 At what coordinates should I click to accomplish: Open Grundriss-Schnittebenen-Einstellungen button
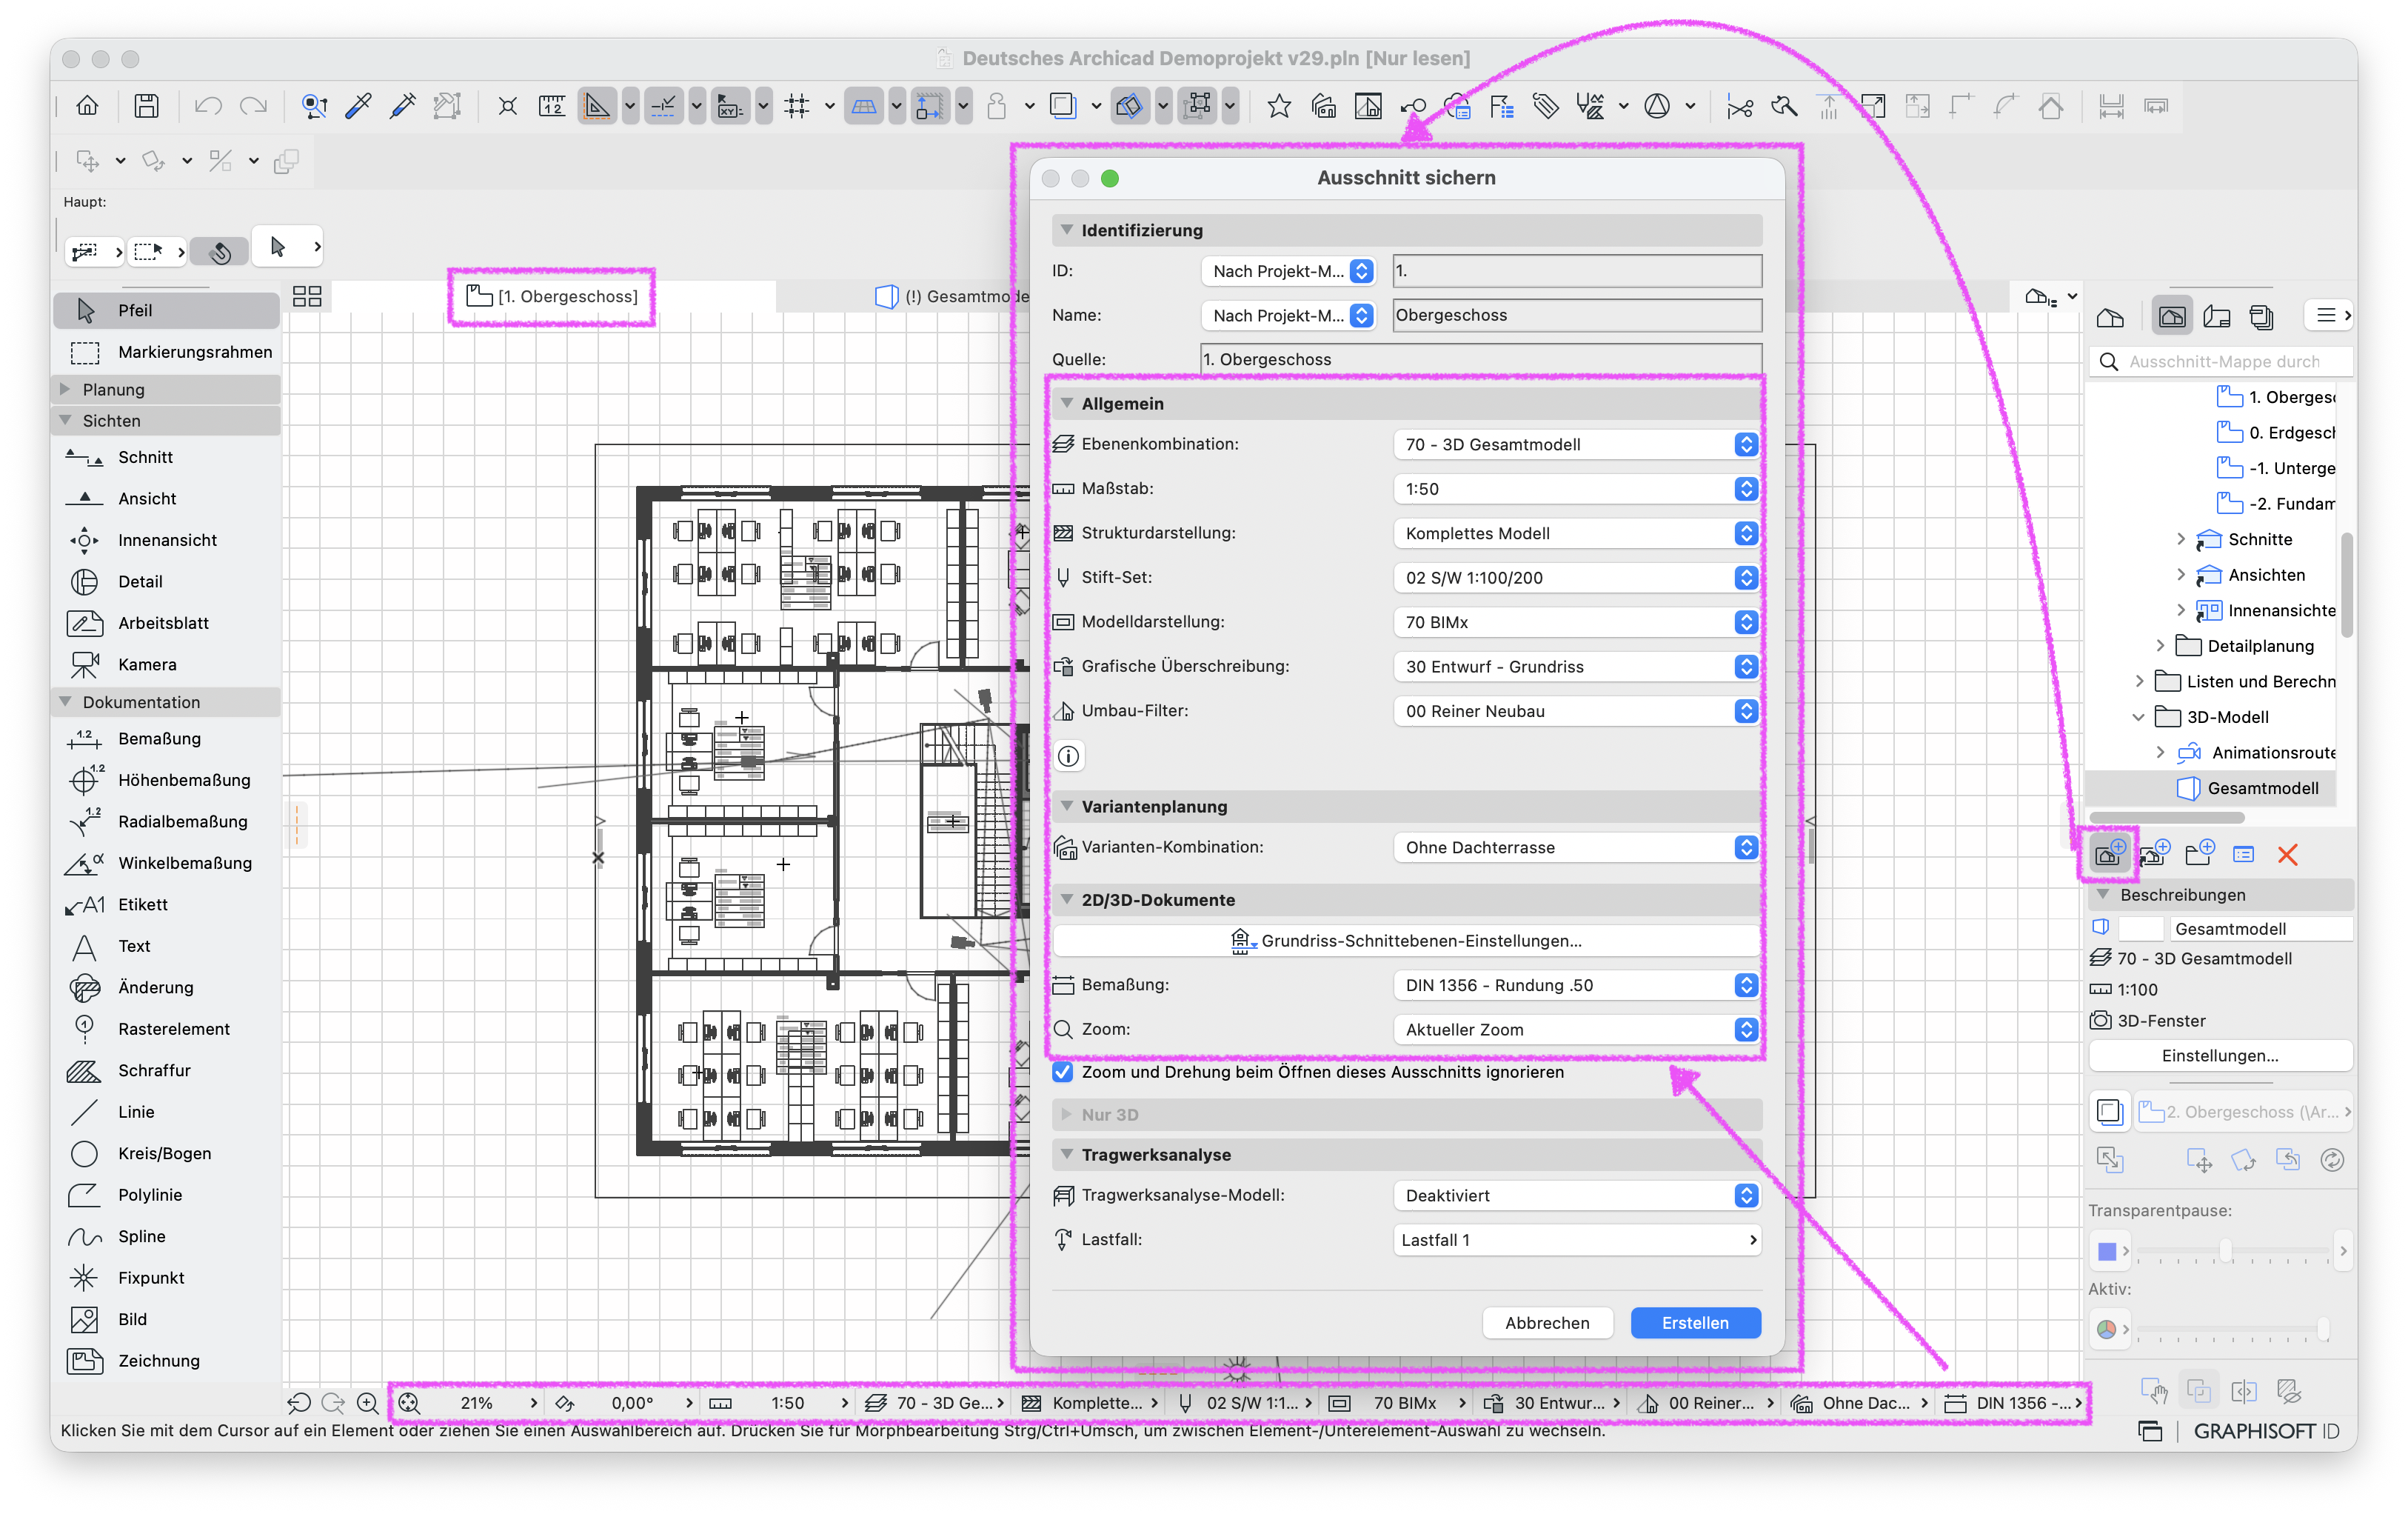coord(1406,941)
